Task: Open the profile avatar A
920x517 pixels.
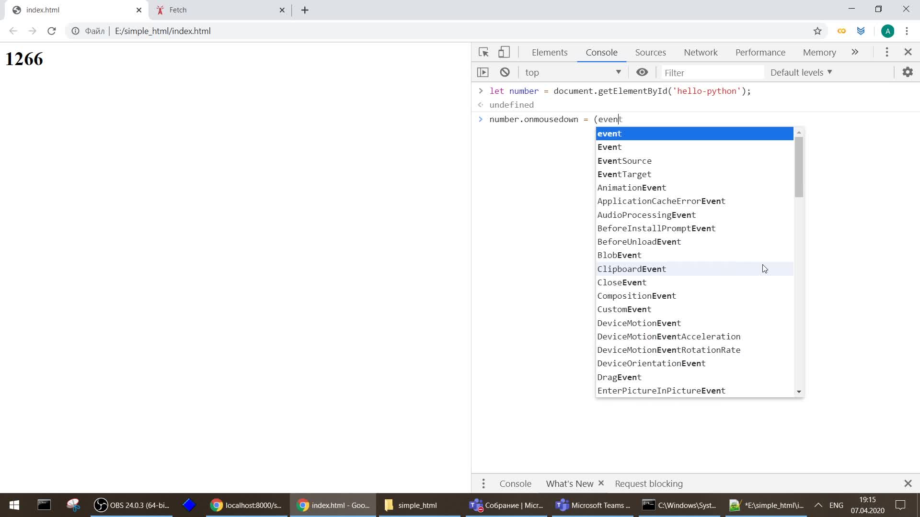Action: (887, 31)
